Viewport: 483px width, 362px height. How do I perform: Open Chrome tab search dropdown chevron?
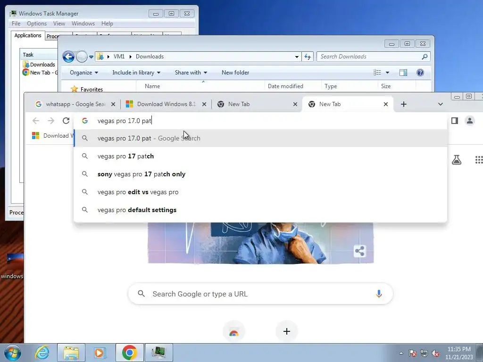coord(441,104)
